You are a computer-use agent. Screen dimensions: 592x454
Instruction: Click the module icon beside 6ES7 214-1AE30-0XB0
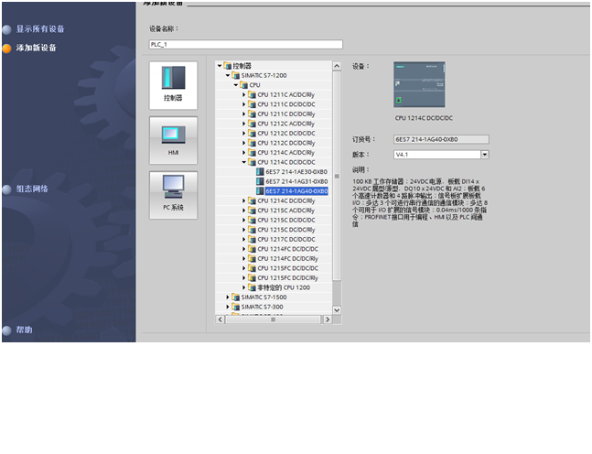260,172
